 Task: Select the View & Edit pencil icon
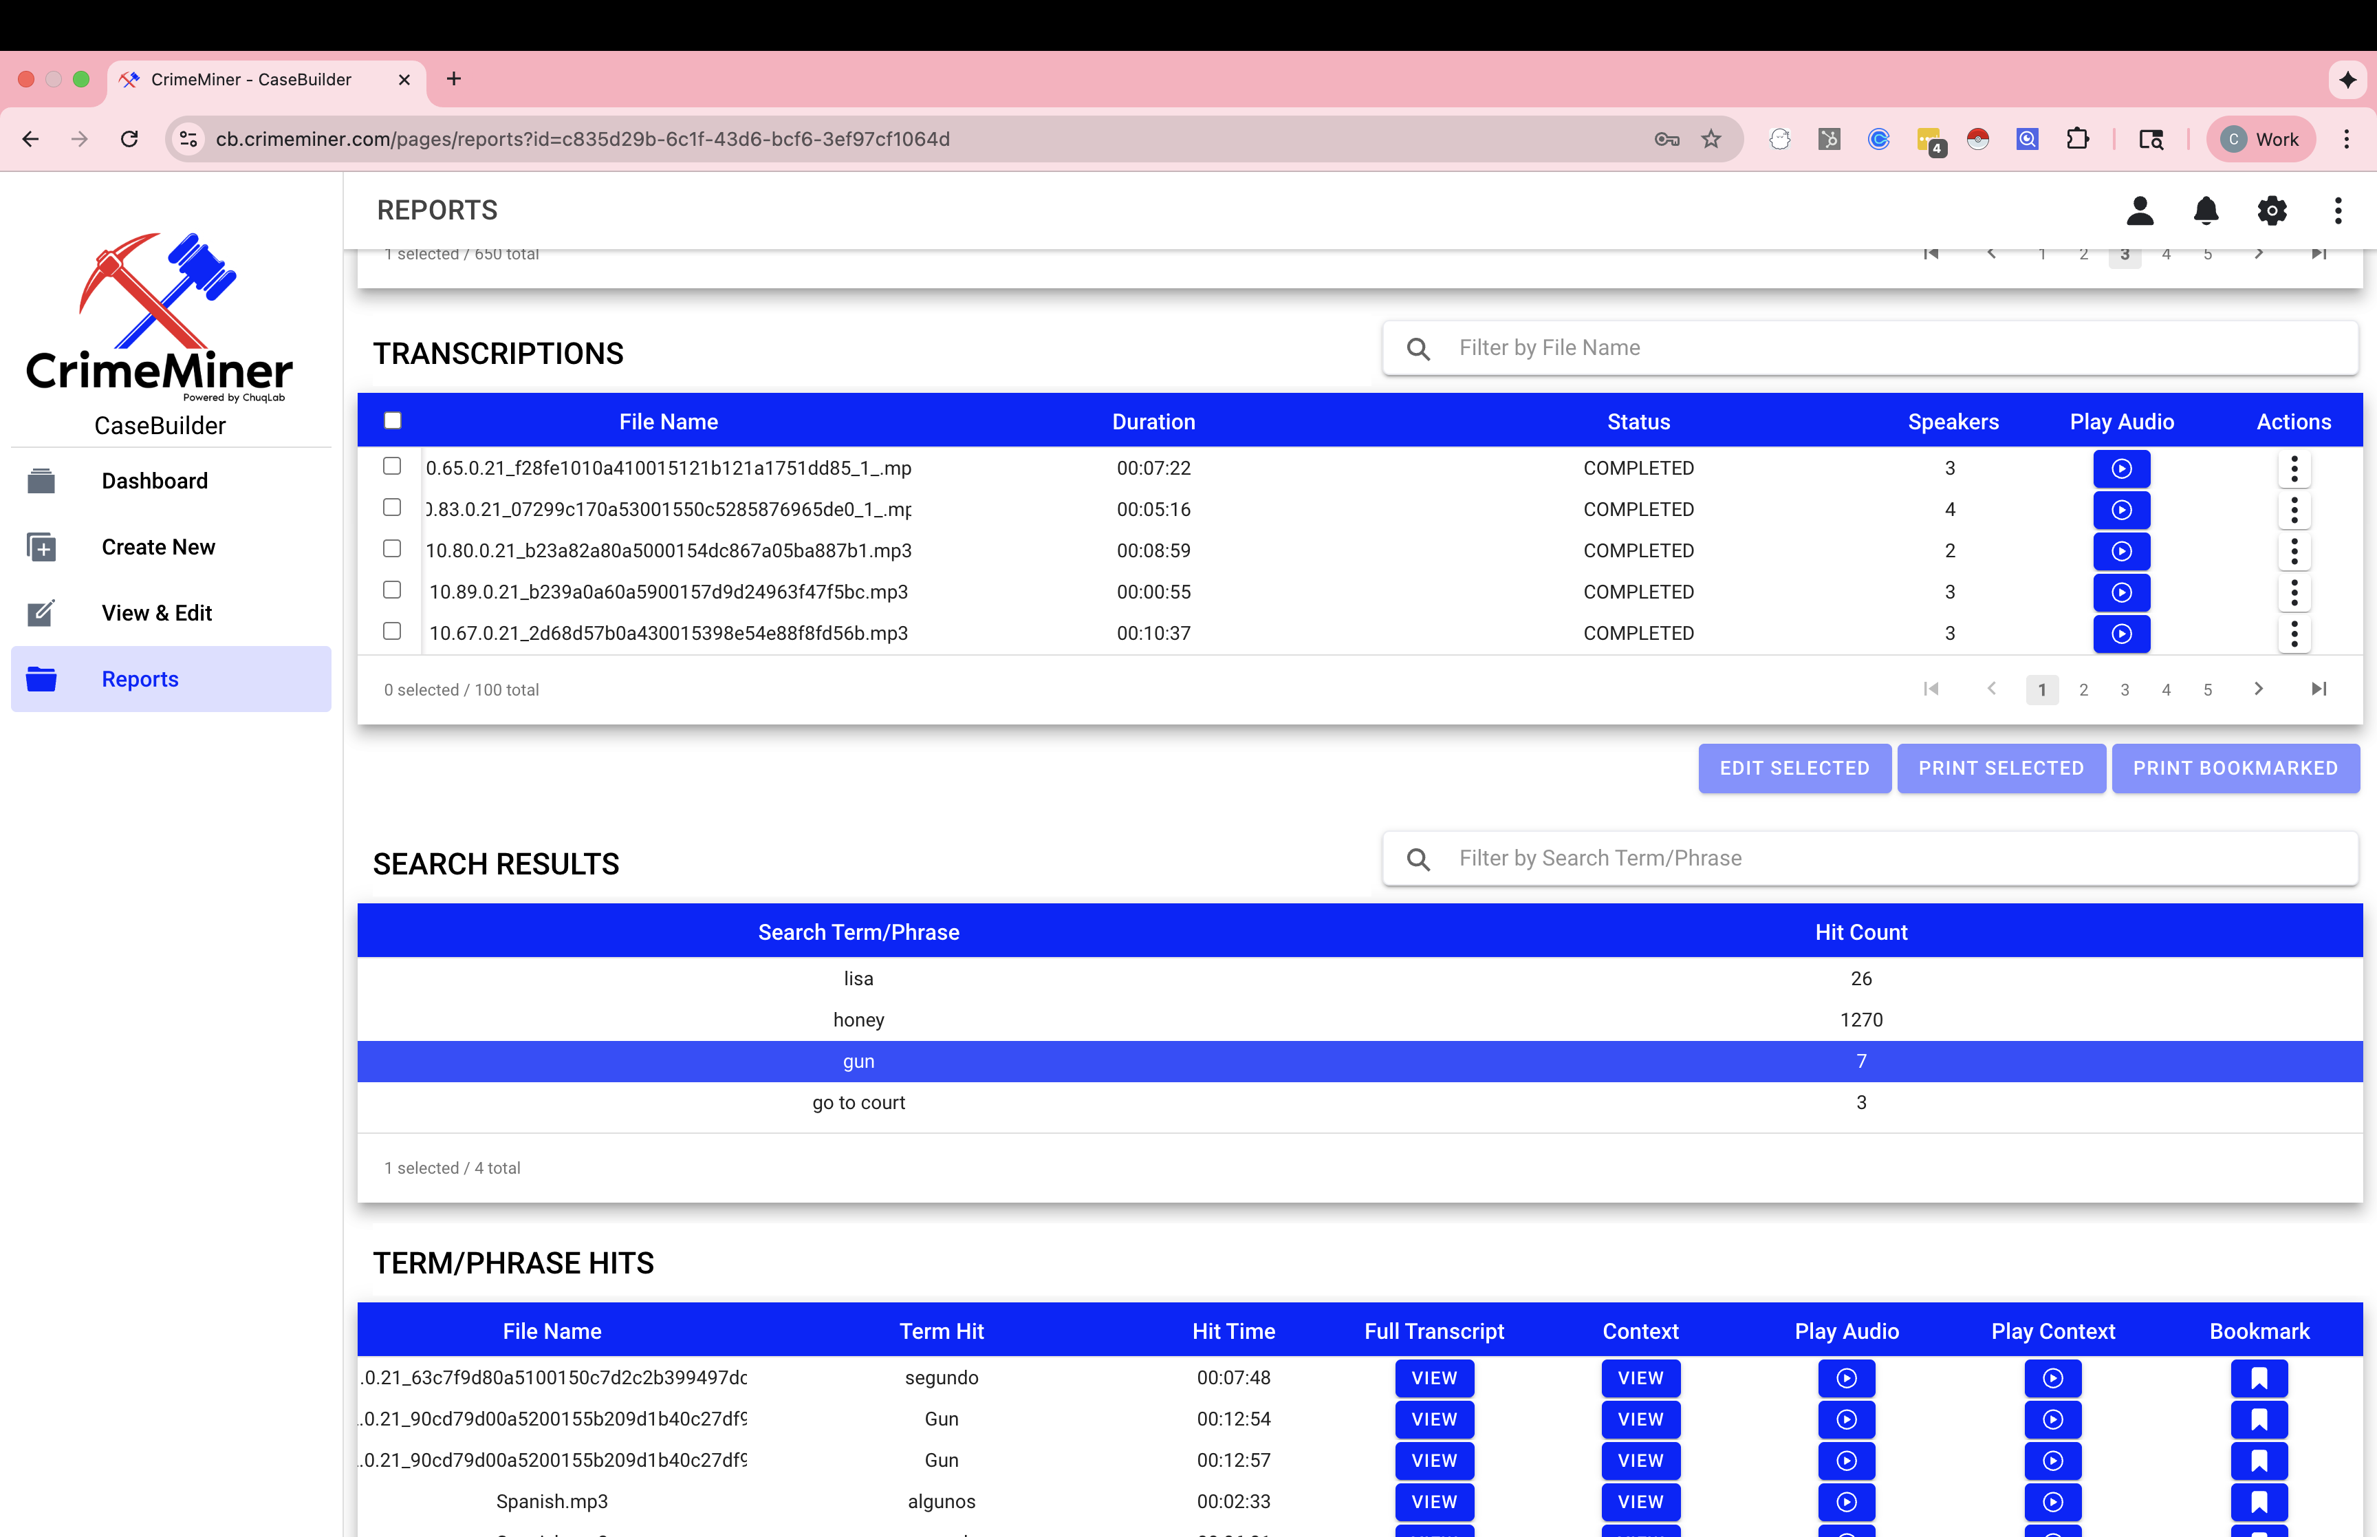pyautogui.click(x=42, y=613)
